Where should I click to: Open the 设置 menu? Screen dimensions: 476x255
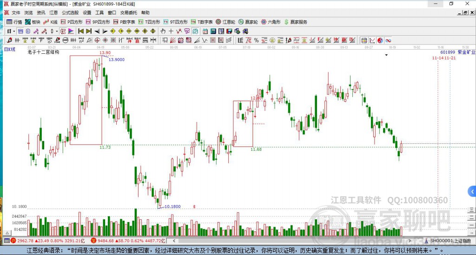(87, 13)
